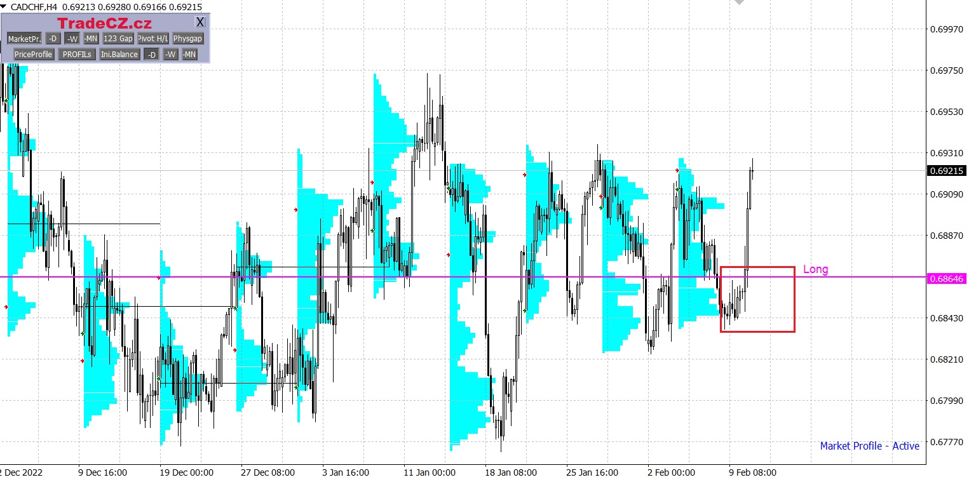Open the PROFILs button
The image size is (969, 482).
[78, 55]
